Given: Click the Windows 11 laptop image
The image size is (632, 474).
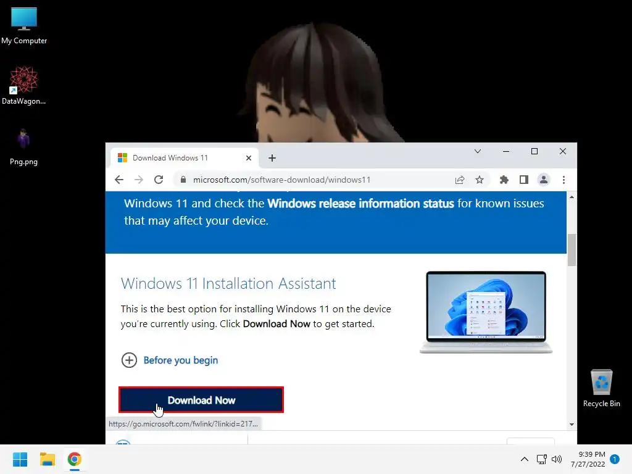Looking at the screenshot, I should click(x=486, y=312).
